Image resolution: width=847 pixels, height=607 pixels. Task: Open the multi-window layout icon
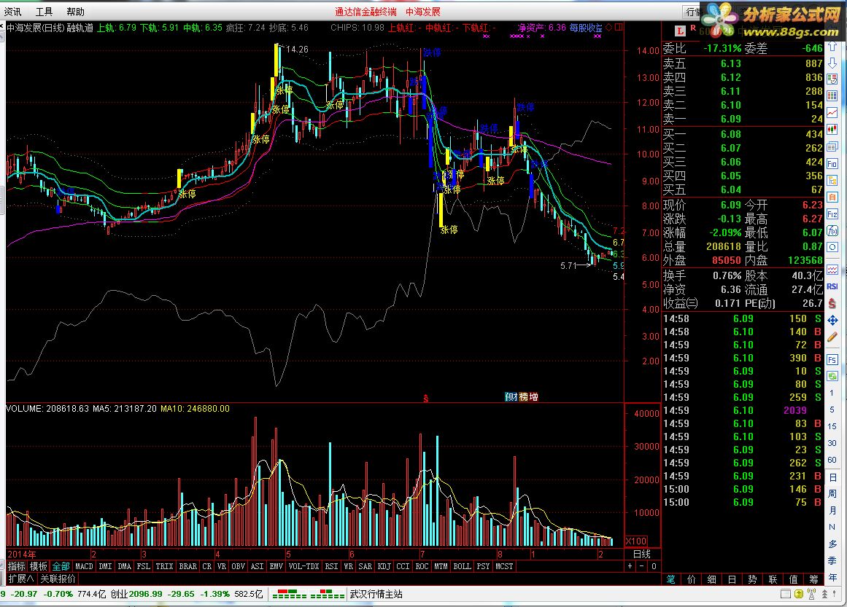(832, 146)
